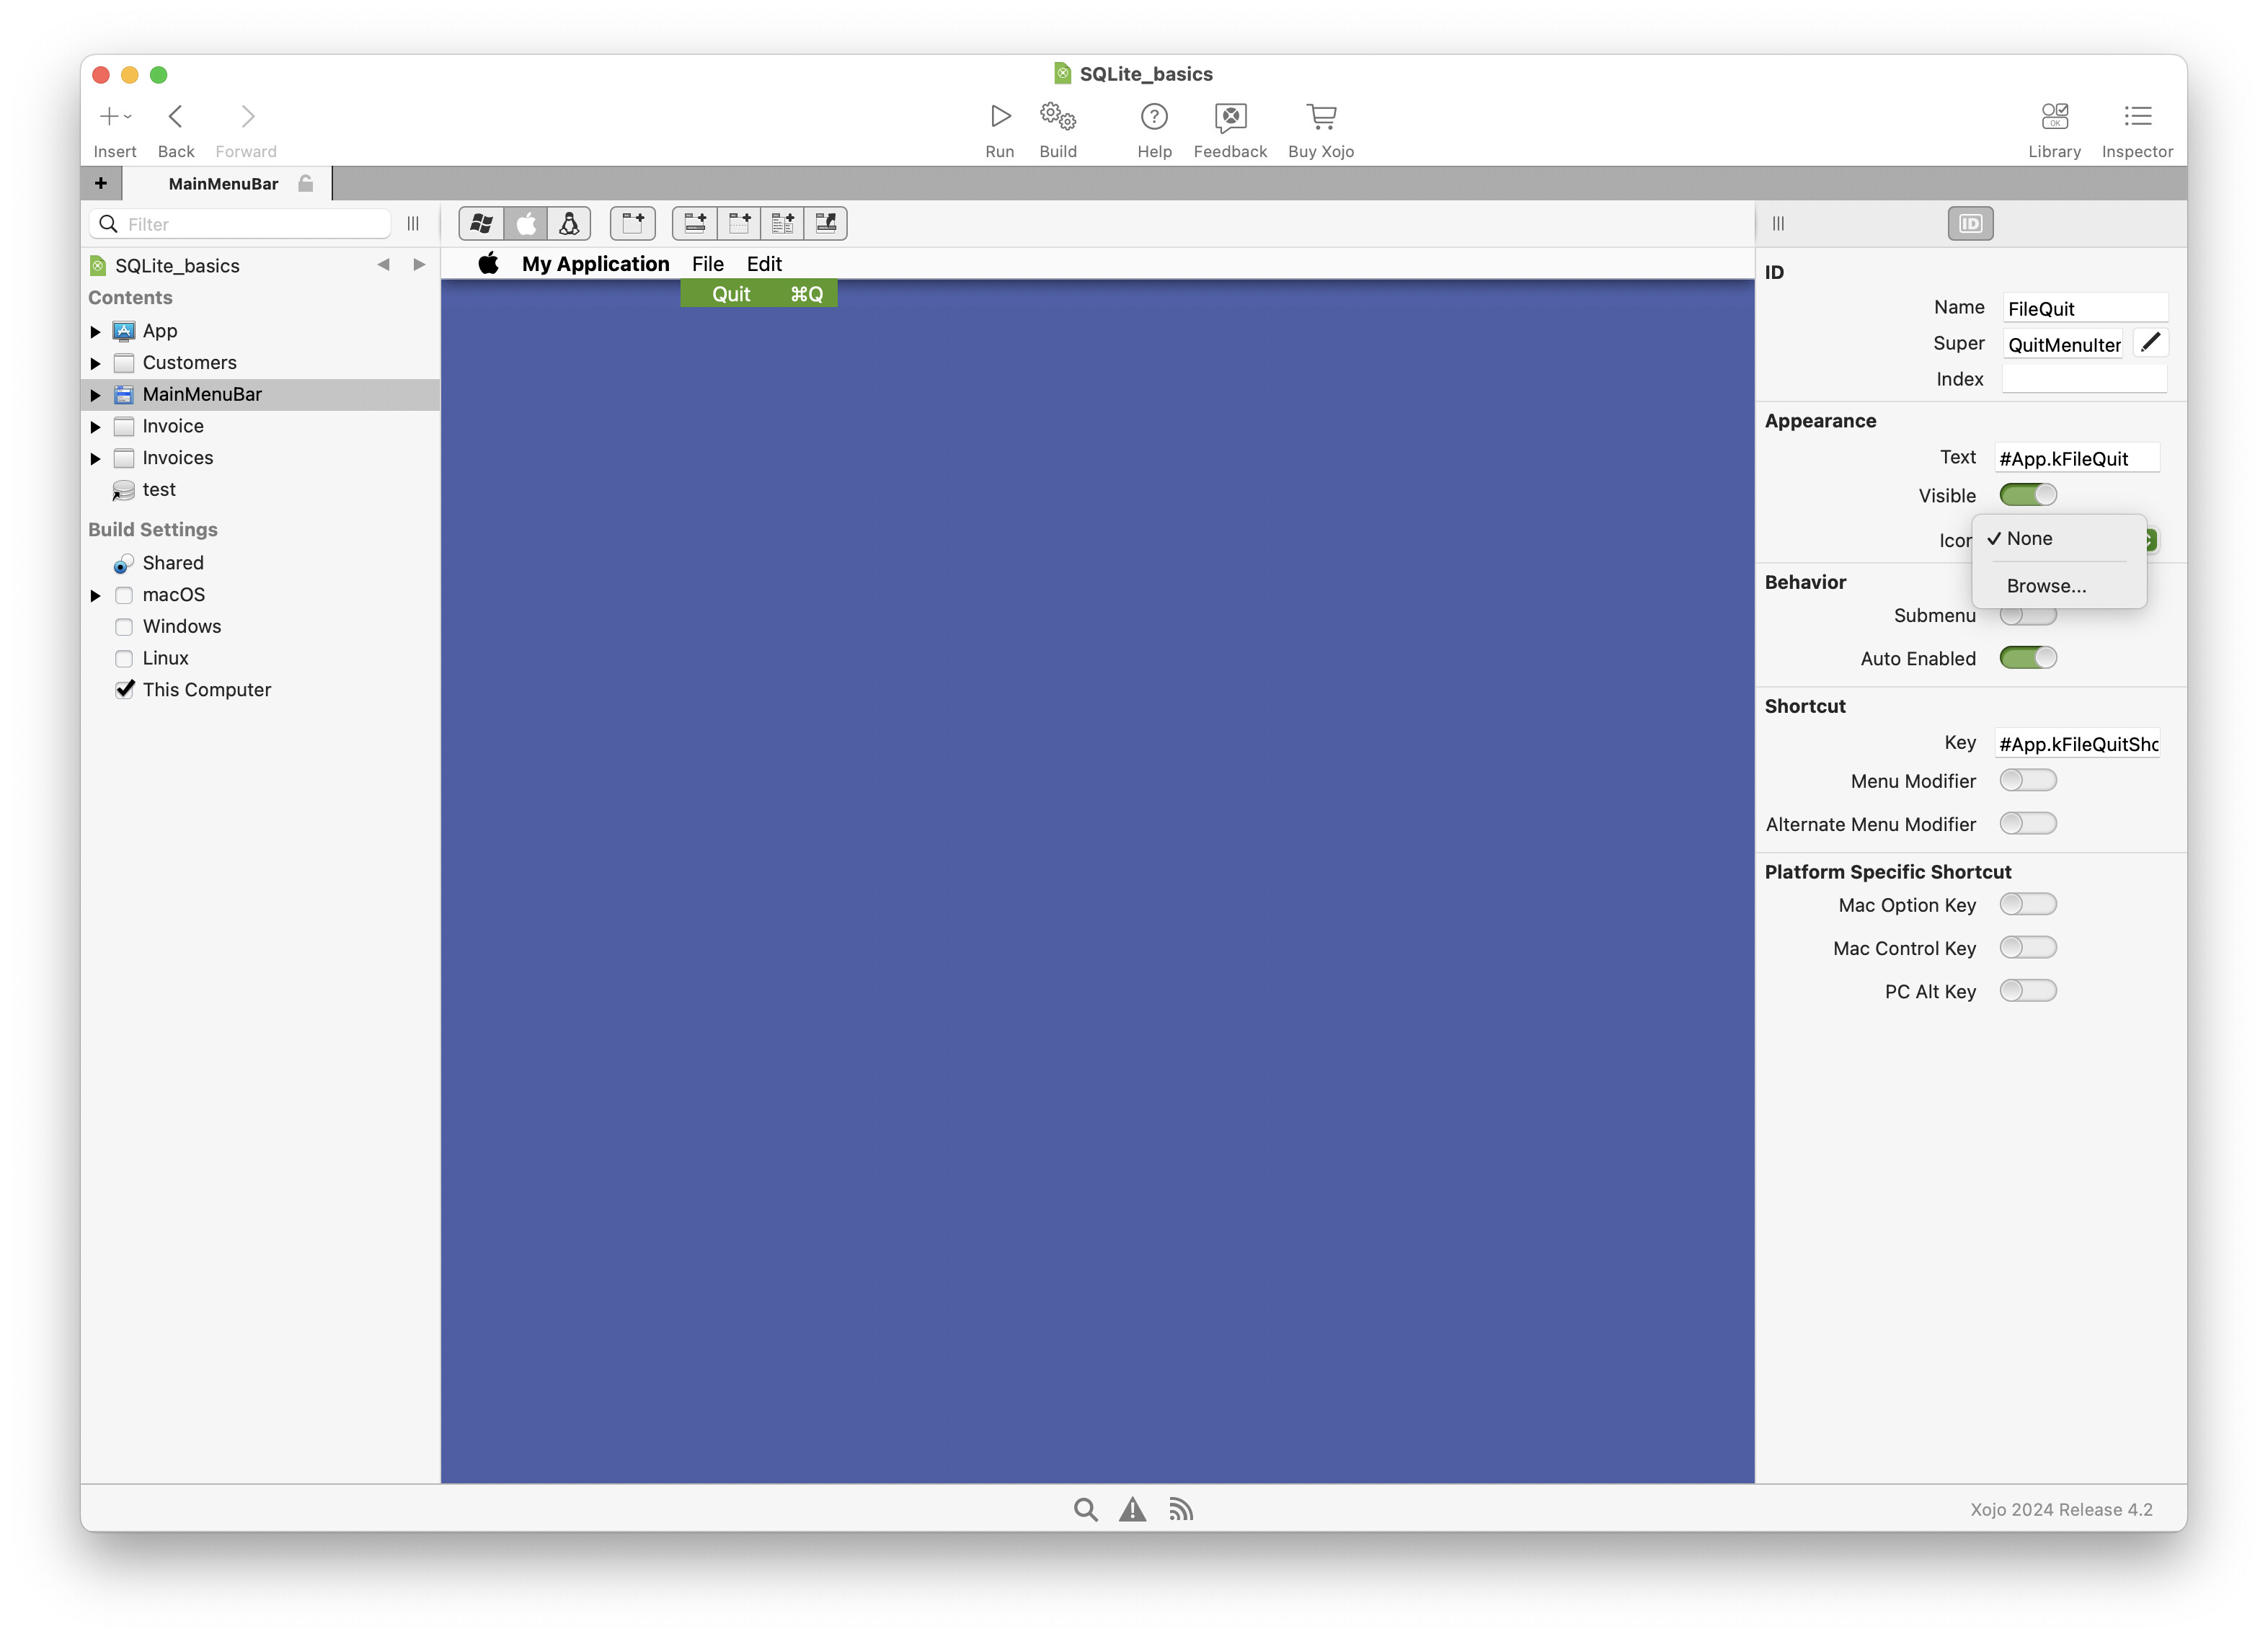The height and width of the screenshot is (1639, 2268).
Task: Expand the macOS build settings
Action: (x=96, y=595)
